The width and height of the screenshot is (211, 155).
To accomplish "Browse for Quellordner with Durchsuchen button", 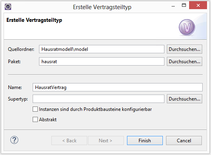I will [184, 49].
